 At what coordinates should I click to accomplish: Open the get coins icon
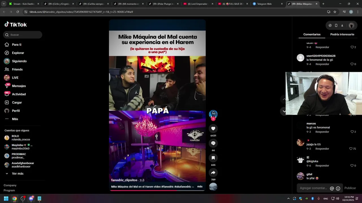pyautogui.click(x=330, y=25)
